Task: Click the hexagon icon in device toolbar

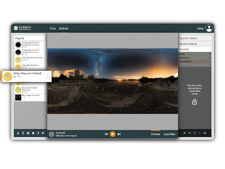Action: tap(205, 133)
